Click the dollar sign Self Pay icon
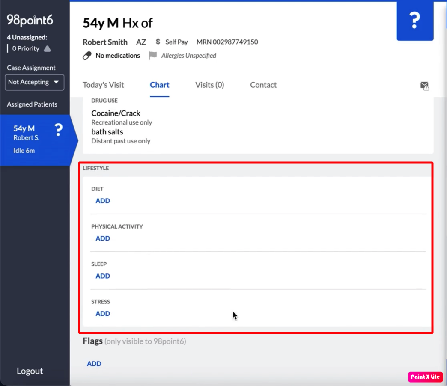The width and height of the screenshot is (447, 386). point(158,42)
